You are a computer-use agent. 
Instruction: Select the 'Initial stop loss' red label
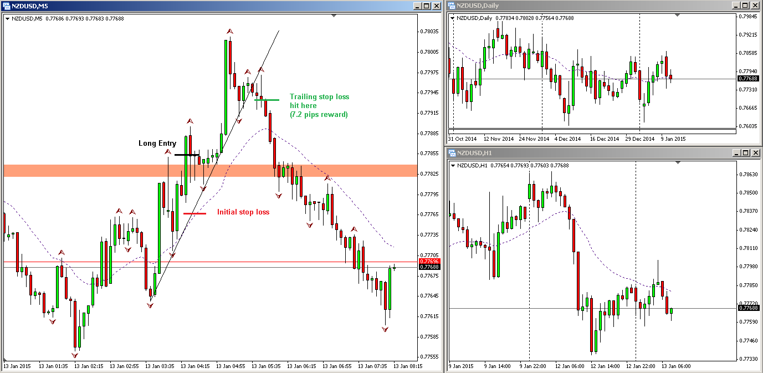pos(243,212)
